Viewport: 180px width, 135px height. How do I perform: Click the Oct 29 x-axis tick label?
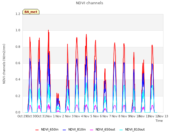(22, 116)
